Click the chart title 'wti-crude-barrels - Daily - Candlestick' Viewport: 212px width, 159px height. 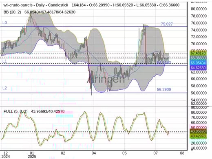(x=36, y=5)
